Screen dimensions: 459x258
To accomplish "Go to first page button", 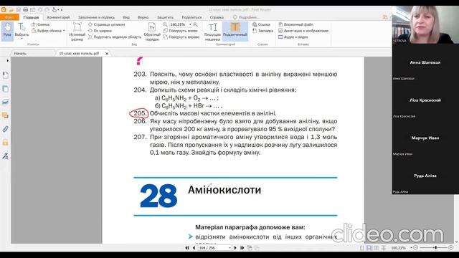I will tap(187, 248).
